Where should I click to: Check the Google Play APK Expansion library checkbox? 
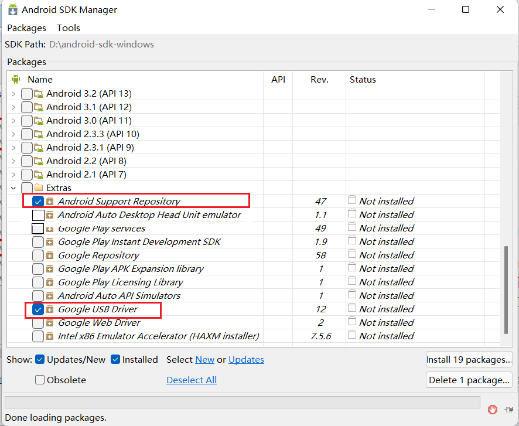pyautogui.click(x=38, y=269)
